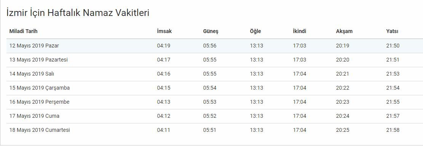The image size is (423, 147).
Task: Select the 17 Mayıs 2019 Cuma row
Action: pos(215,116)
